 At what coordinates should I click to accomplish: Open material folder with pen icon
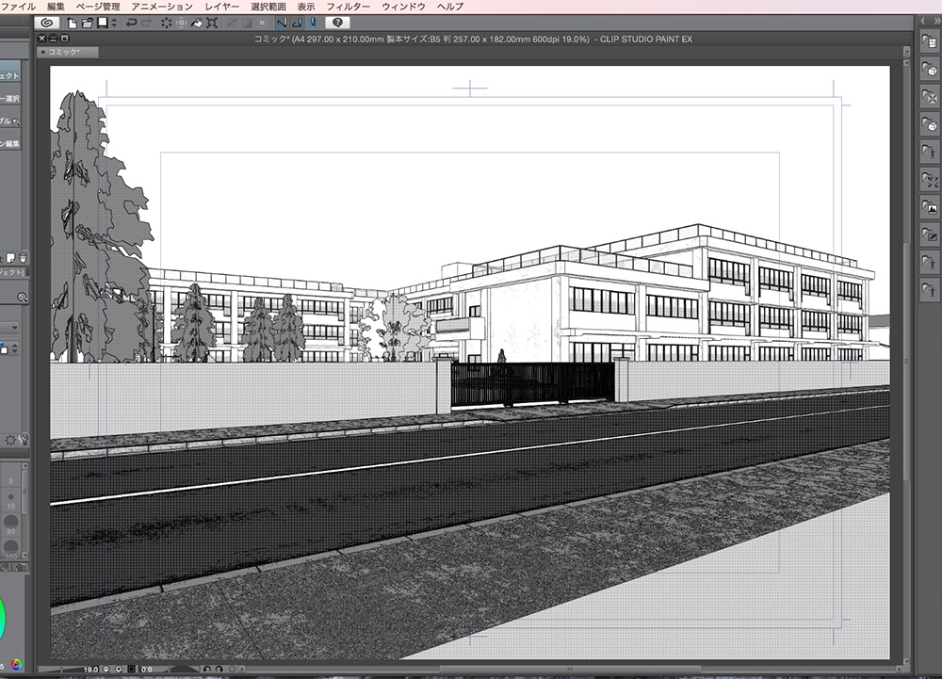coord(930,234)
